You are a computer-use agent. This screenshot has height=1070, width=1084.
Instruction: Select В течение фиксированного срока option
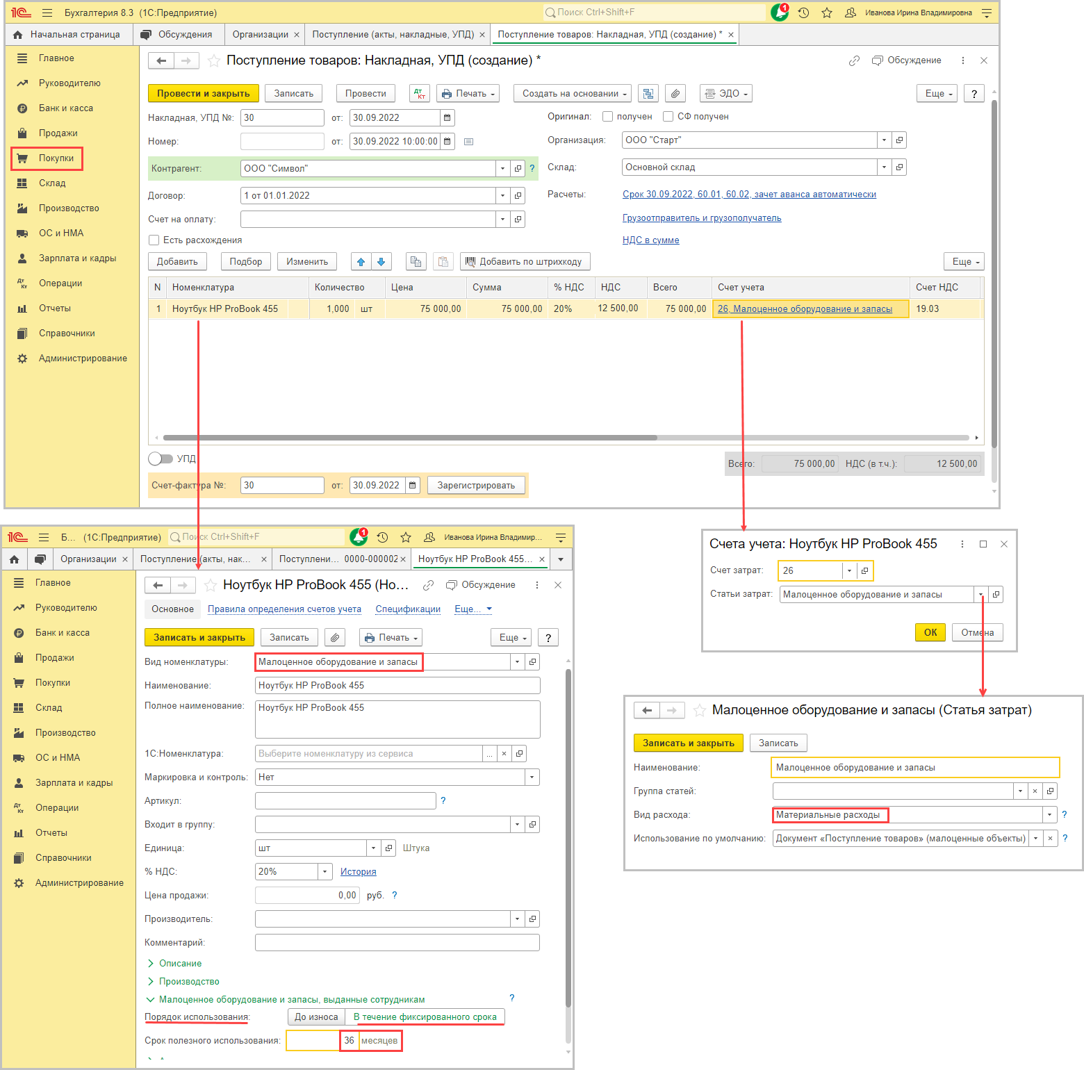425,1017
